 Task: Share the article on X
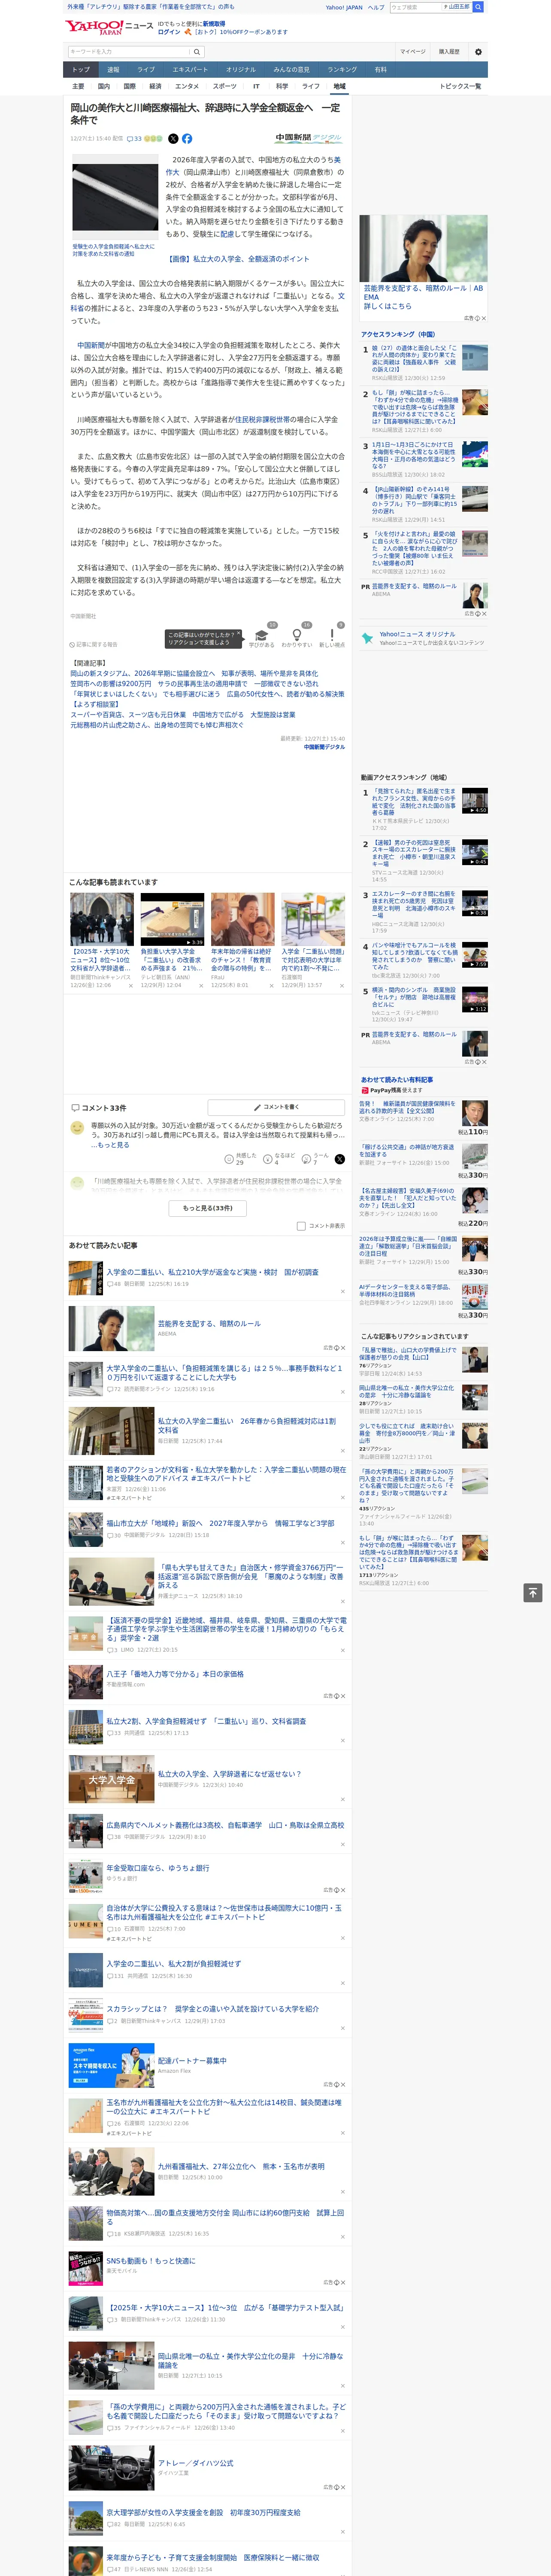[173, 139]
